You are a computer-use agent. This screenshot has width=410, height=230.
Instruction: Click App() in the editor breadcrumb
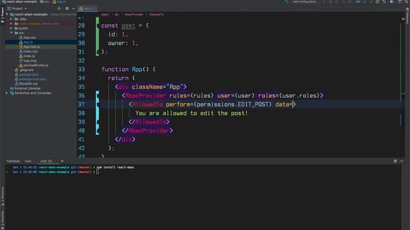(x=105, y=15)
